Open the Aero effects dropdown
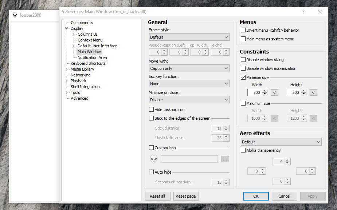 [281, 142]
